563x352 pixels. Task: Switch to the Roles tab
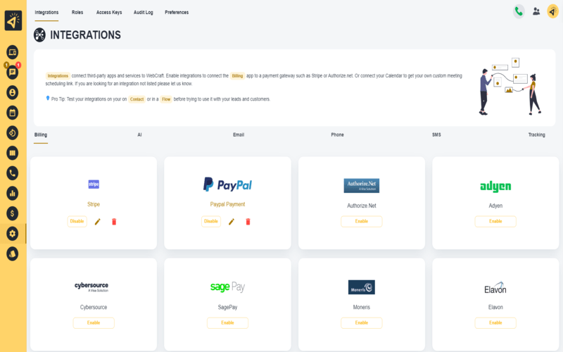point(77,12)
